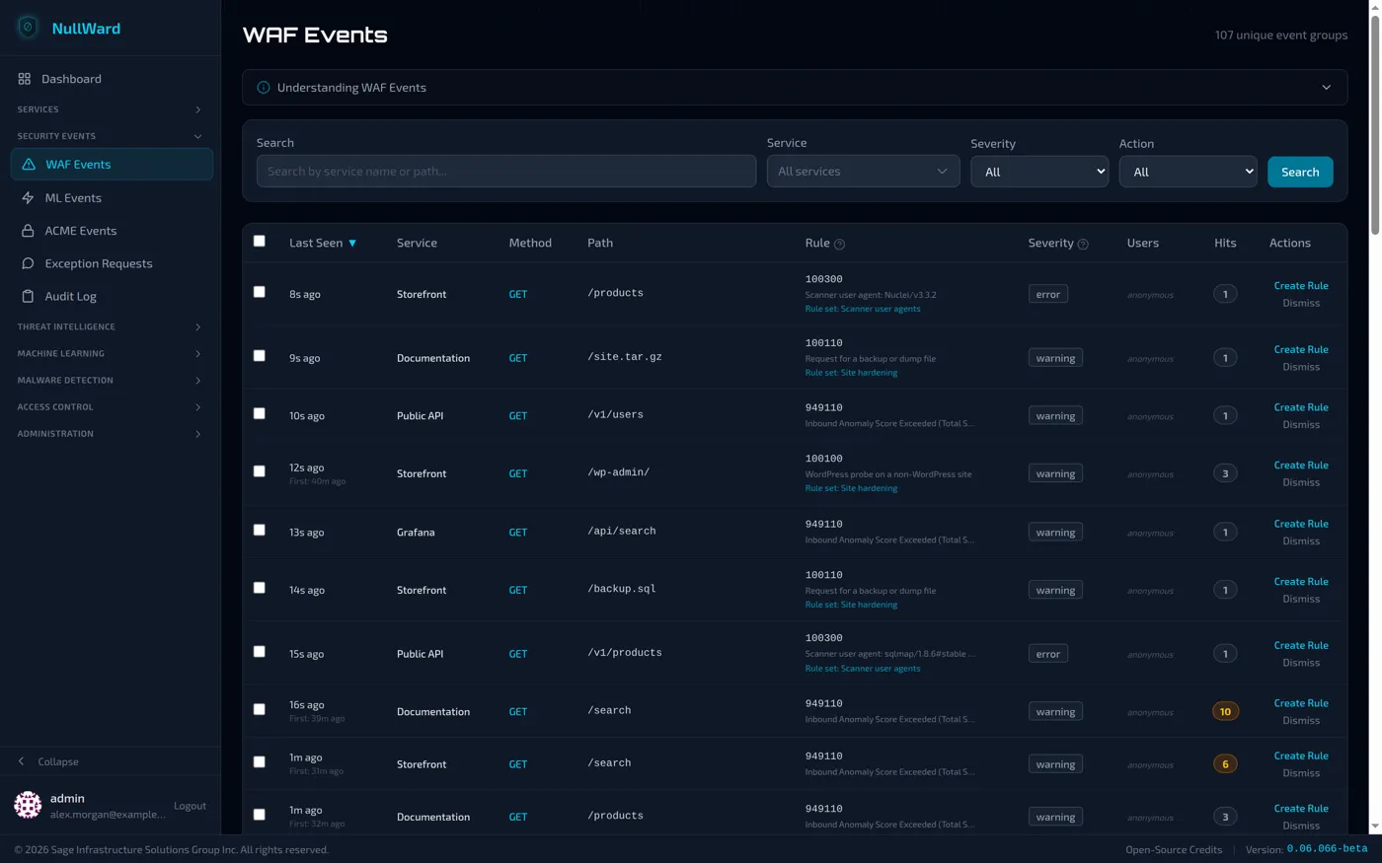Click the search by service name input field

click(x=506, y=172)
